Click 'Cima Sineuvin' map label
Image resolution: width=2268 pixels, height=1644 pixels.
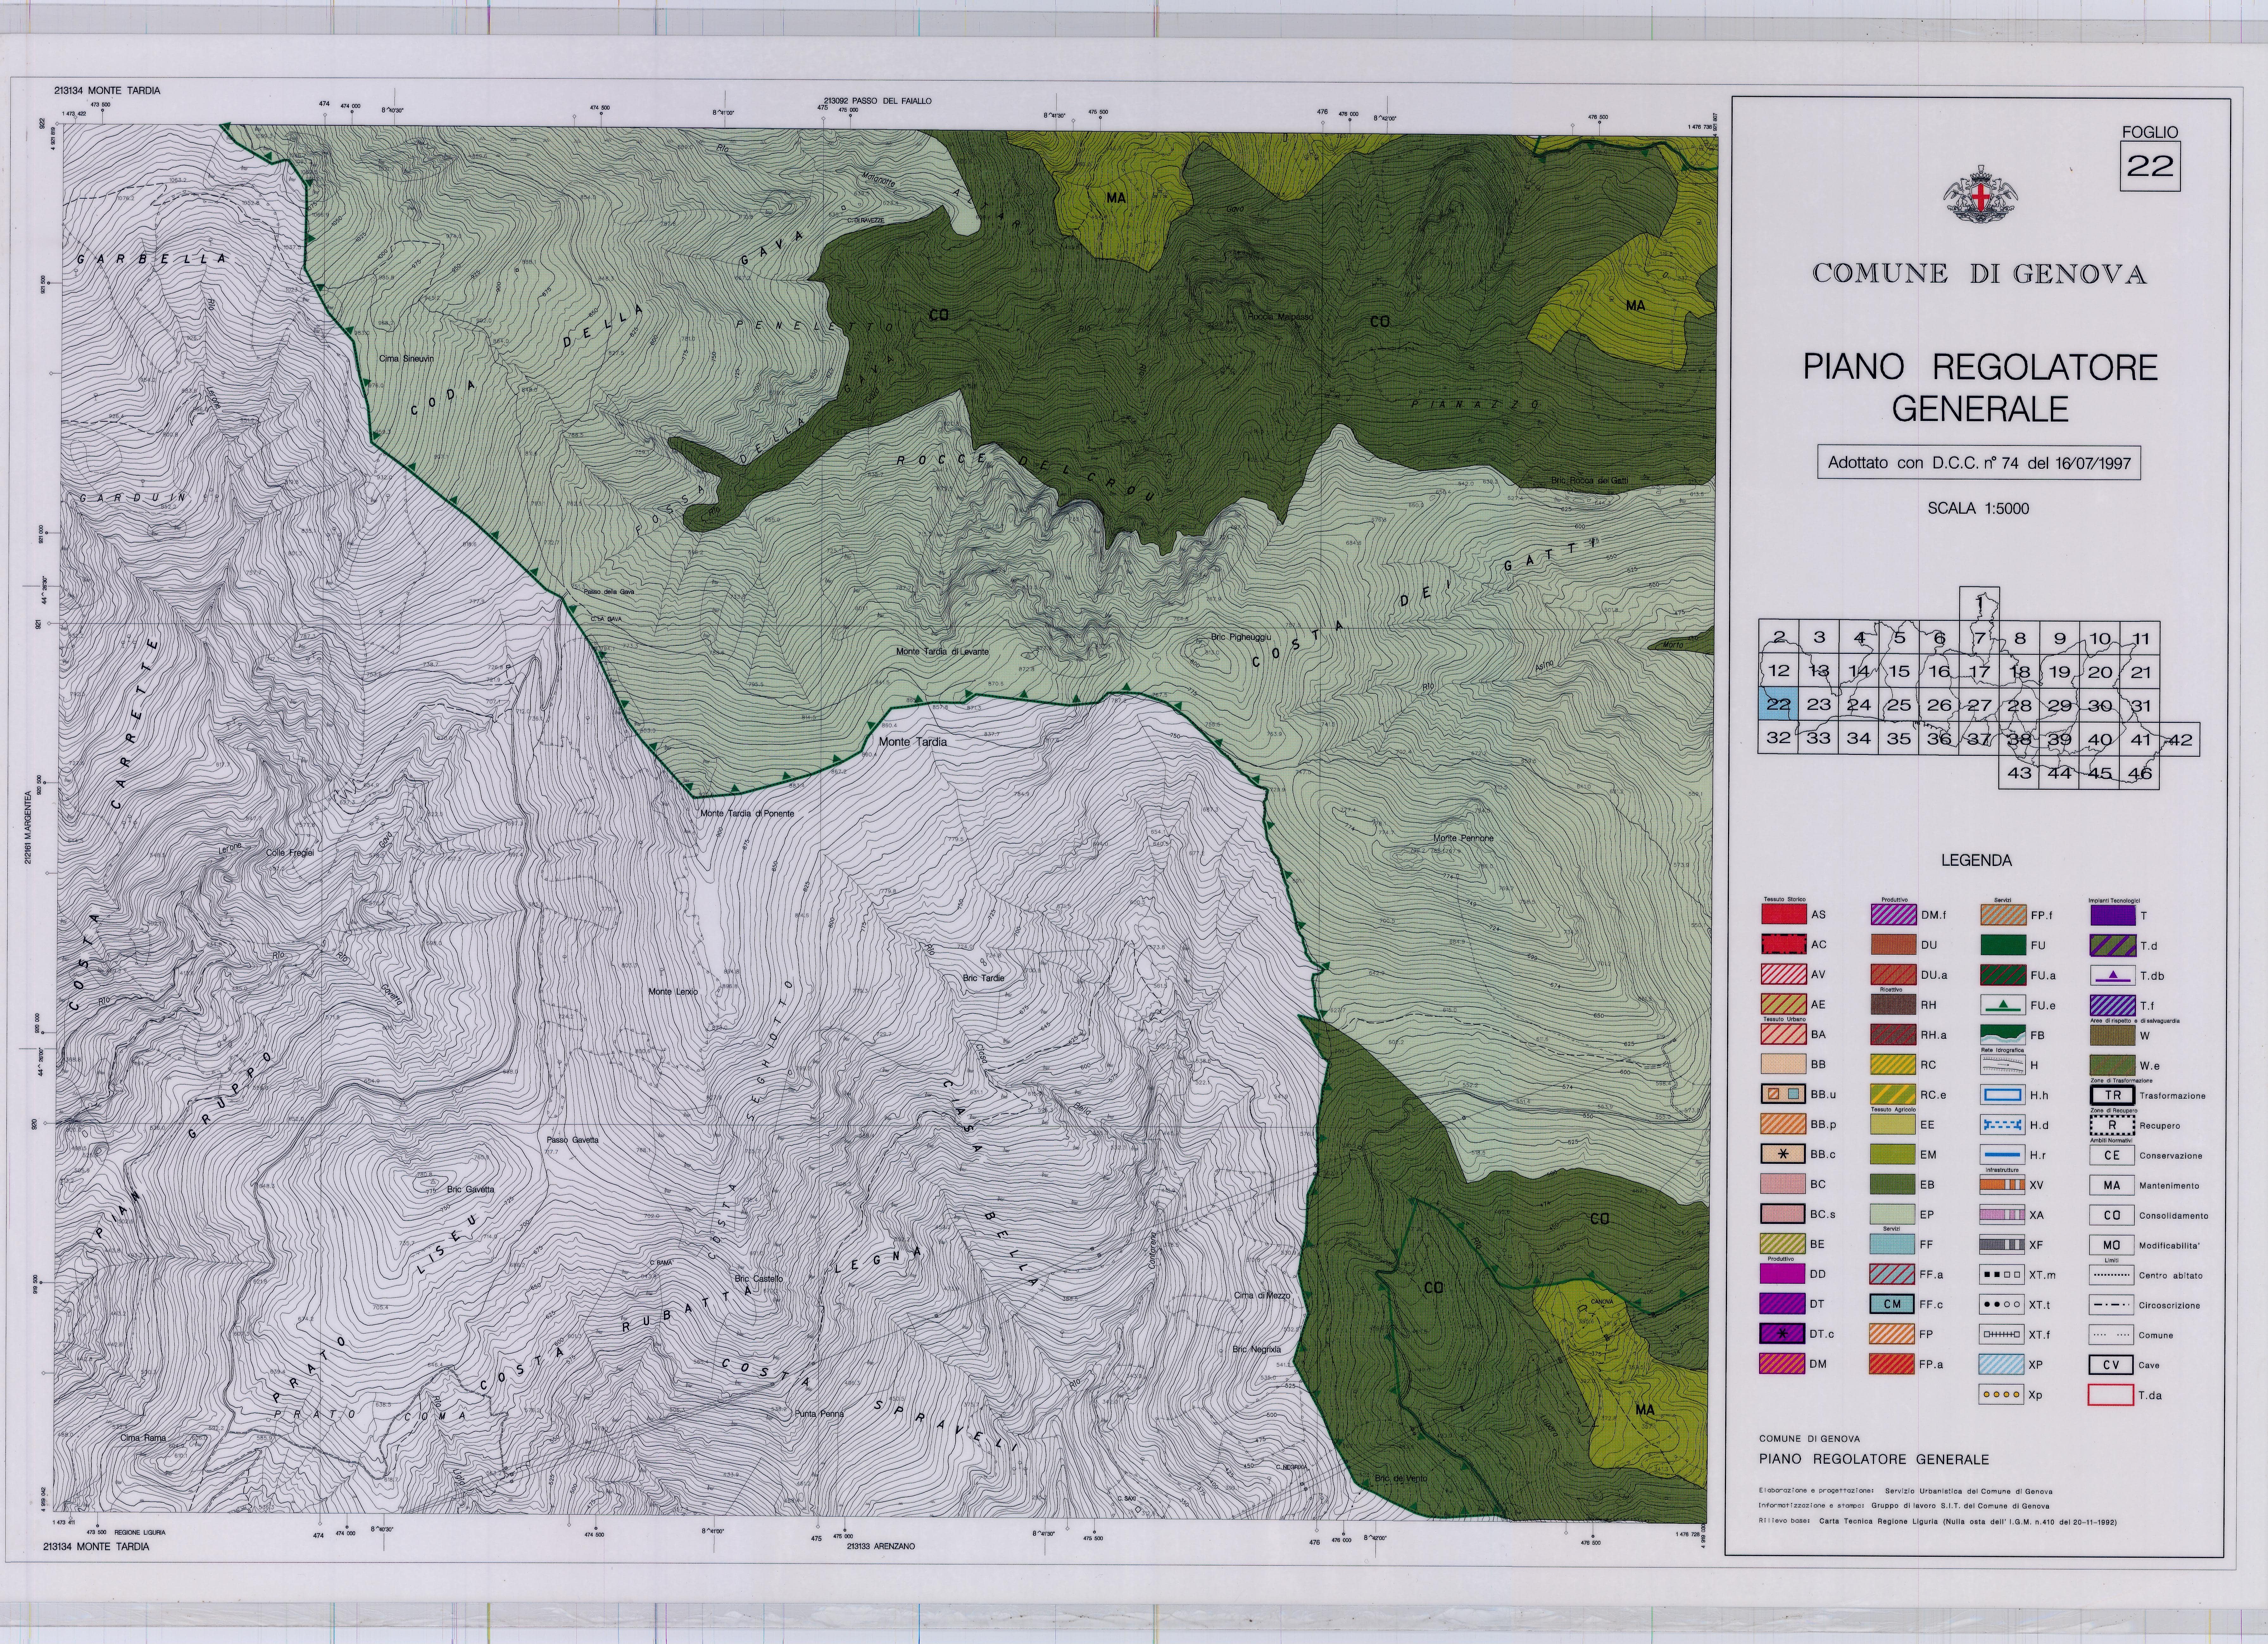(x=406, y=359)
